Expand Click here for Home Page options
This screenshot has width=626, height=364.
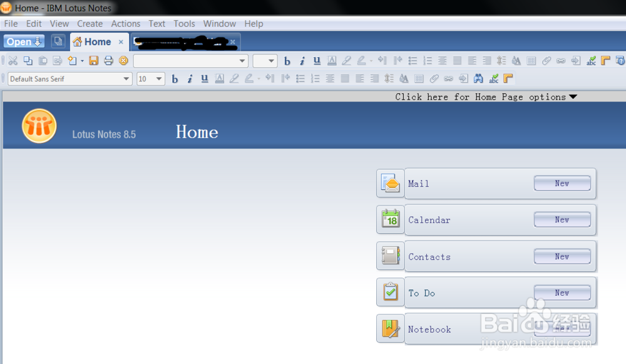[x=486, y=96]
